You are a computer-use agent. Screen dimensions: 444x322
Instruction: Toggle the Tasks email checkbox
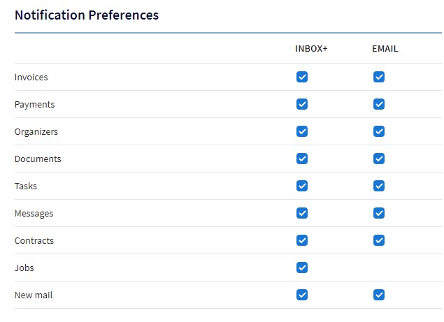click(x=379, y=186)
